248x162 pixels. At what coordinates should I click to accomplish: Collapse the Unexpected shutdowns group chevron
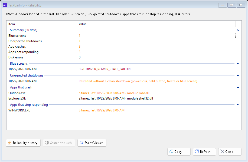[x=238, y=75]
